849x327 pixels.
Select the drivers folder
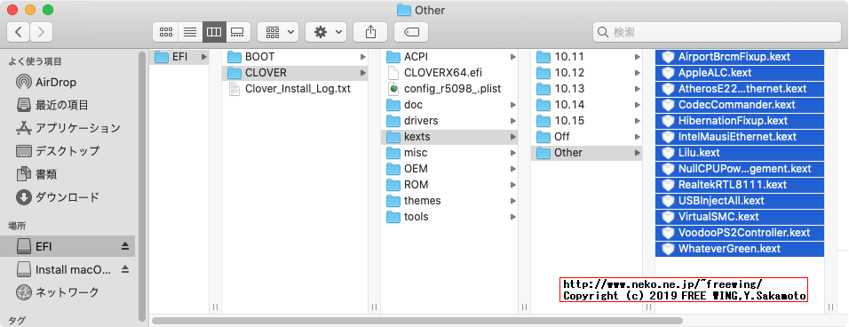(449, 120)
